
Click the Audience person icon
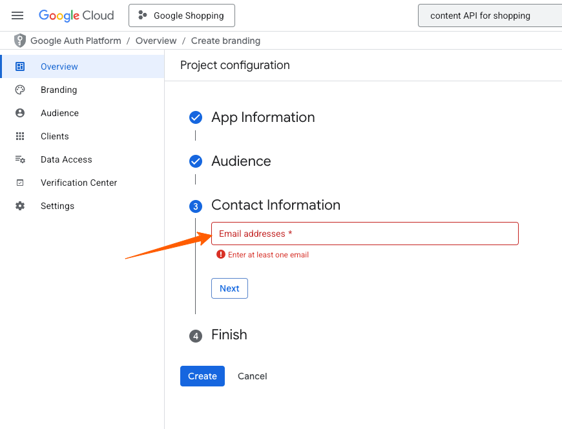tap(20, 113)
